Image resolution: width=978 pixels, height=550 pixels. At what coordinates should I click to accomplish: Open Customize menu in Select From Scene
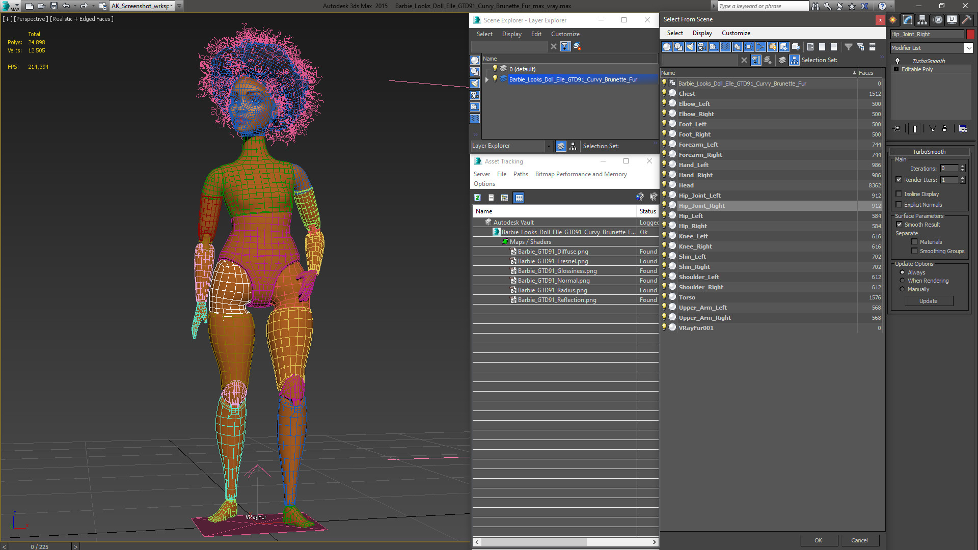pyautogui.click(x=736, y=33)
